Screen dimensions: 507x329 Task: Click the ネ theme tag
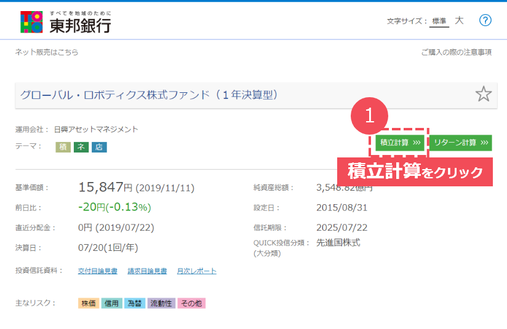pos(81,147)
